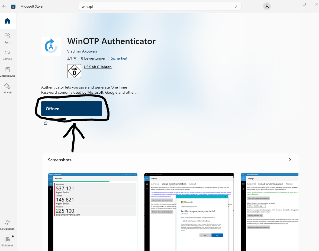Viewport: 319px width, 251px height.
Task: Open USK ab 0 Jahren link
Action: pos(98,67)
